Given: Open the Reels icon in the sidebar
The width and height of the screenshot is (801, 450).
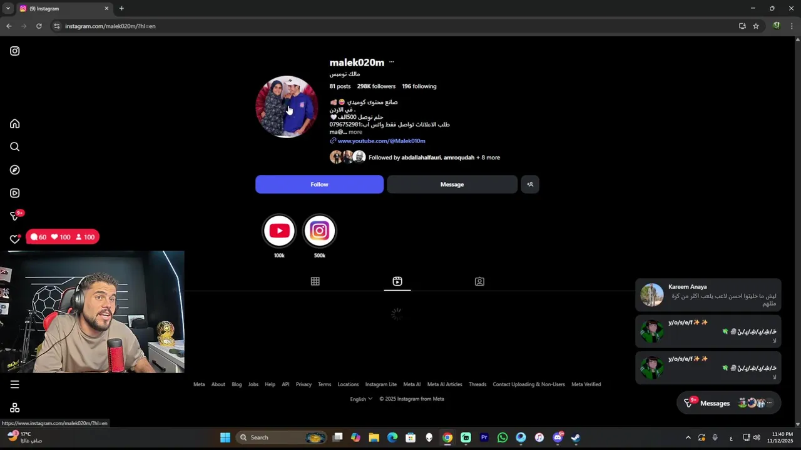Looking at the screenshot, I should 15,193.
